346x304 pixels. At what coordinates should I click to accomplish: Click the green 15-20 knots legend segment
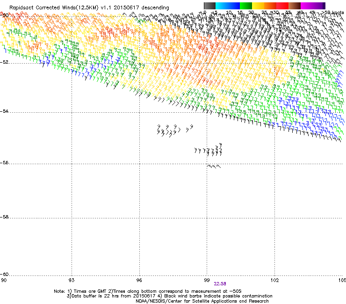click(x=246, y=6)
